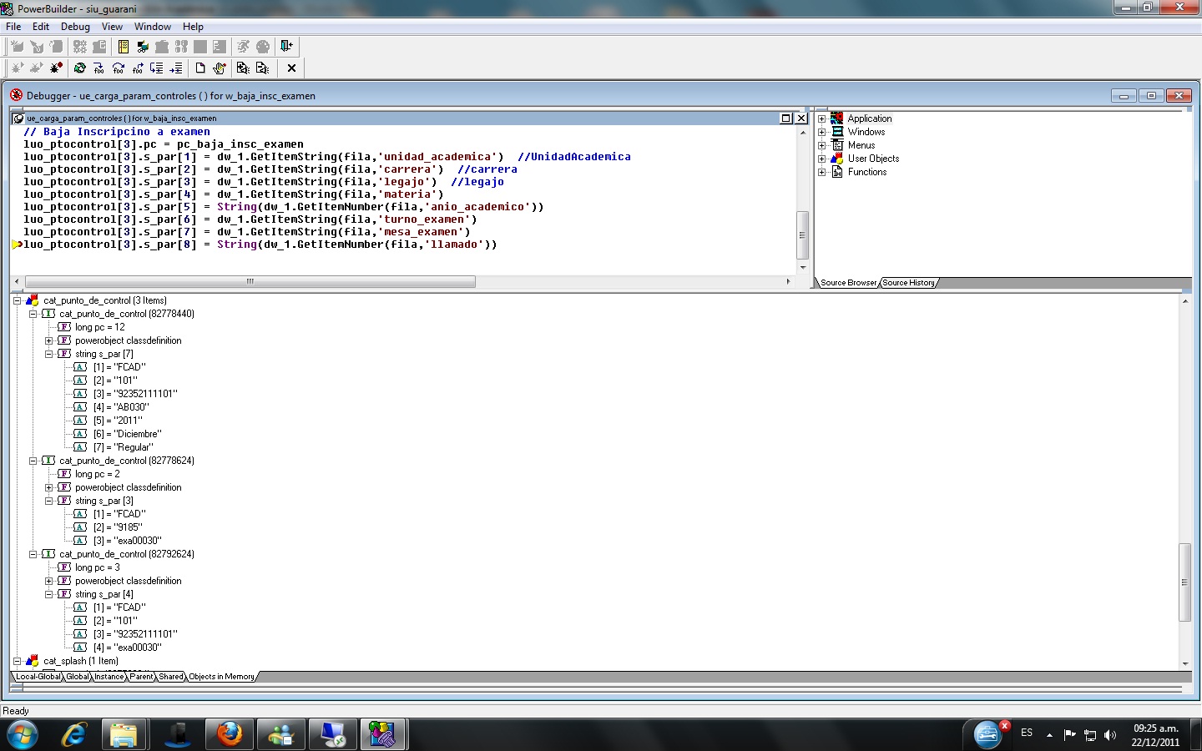Click the Step Out debugger icon
The image size is (1202, 751).
click(x=138, y=68)
